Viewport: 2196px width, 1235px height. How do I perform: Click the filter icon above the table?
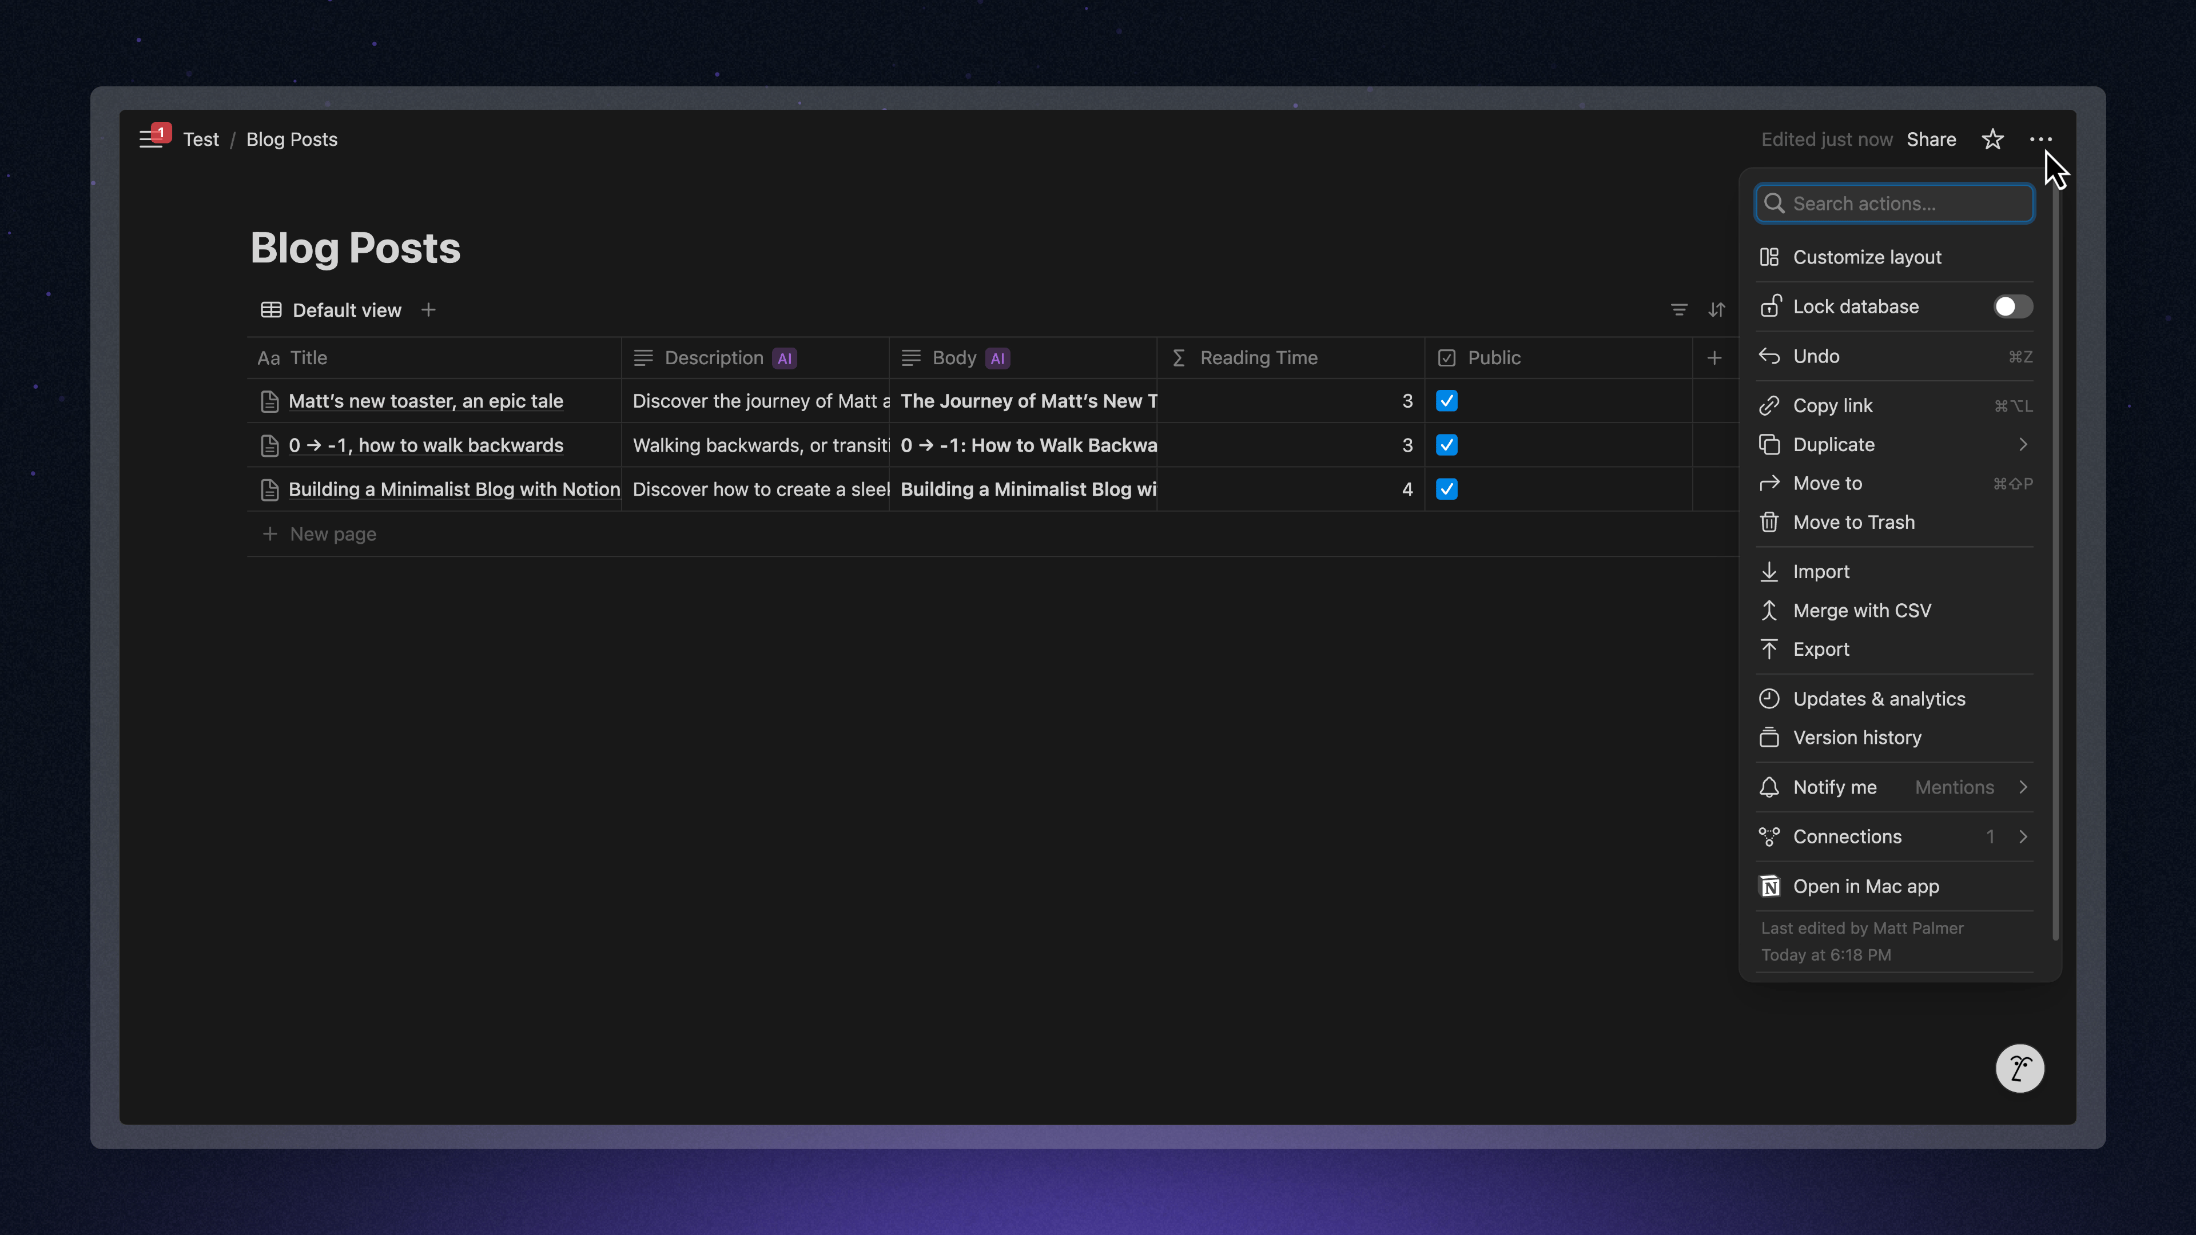coord(1678,309)
